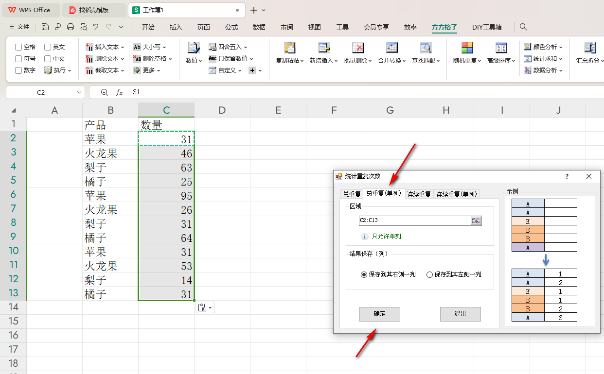
Task: Click the C2:C13 range input field
Action: 413,221
